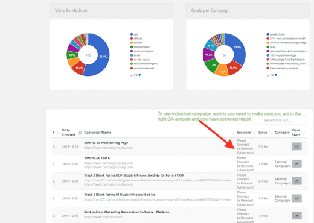314x223 pixels.
Task: Open Track 2 Blank Forms.02.01 Duobrii campaign
Action: point(134,175)
